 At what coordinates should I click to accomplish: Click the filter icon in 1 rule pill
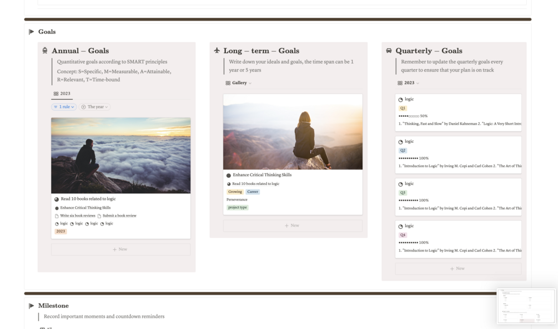pos(56,107)
